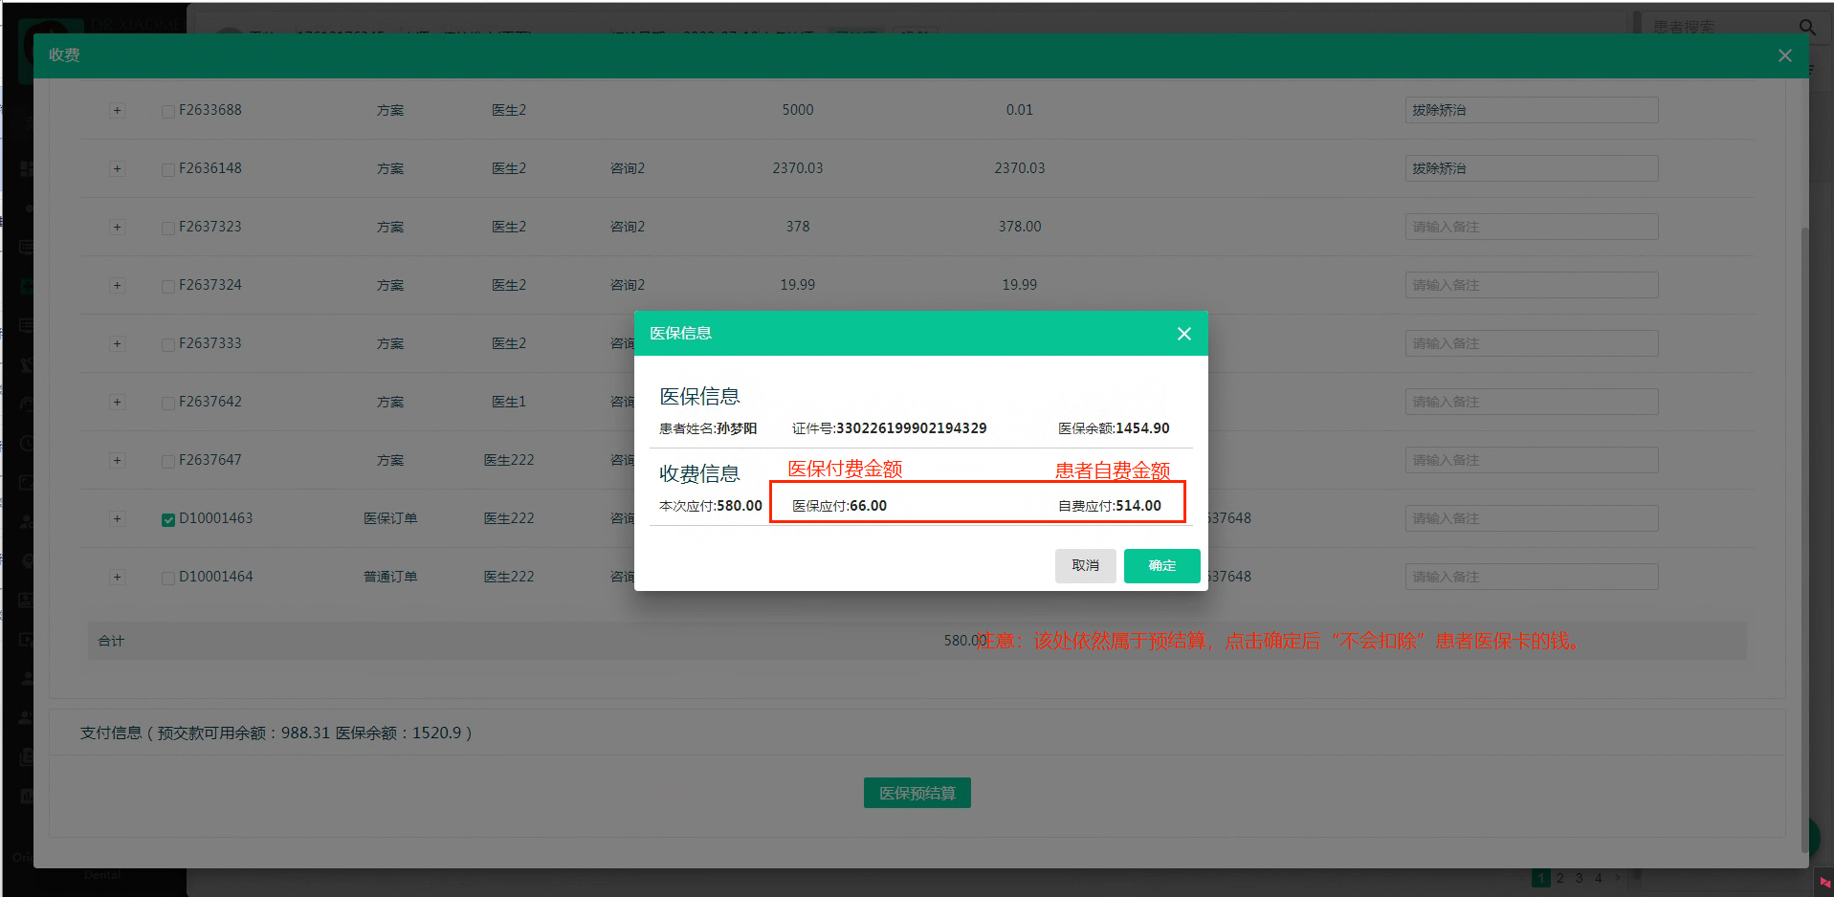Expand row D10001463 plus icon
This screenshot has width=1834, height=897.
point(117,519)
